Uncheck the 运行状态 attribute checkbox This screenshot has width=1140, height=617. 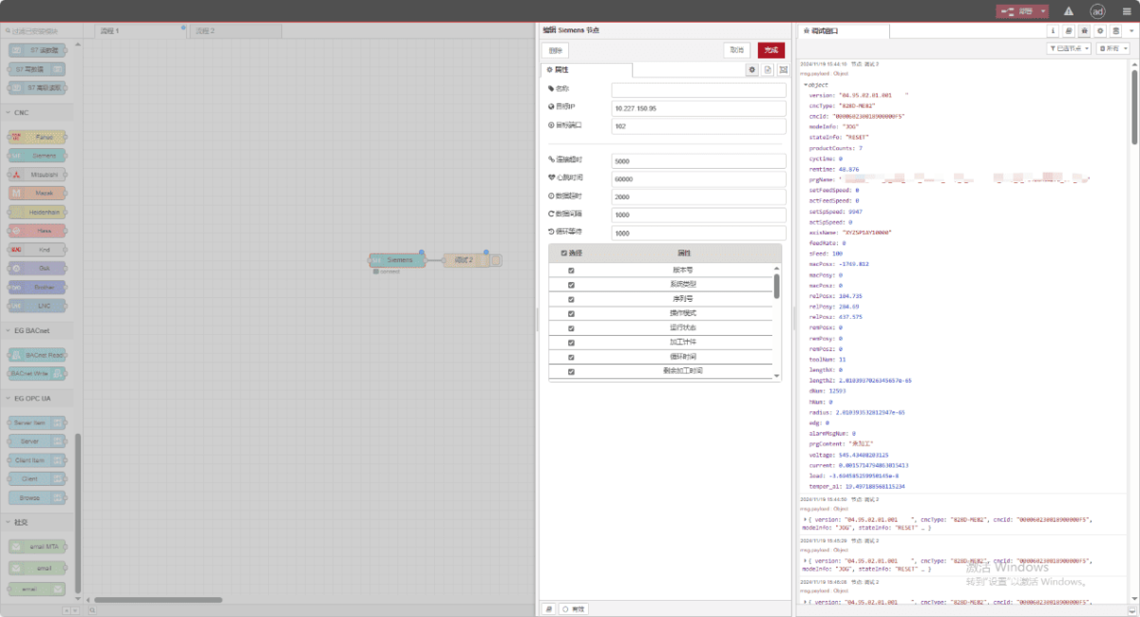click(571, 327)
